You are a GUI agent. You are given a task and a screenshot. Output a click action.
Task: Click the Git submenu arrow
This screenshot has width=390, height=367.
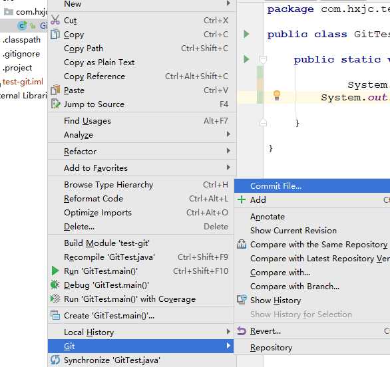tap(228, 346)
